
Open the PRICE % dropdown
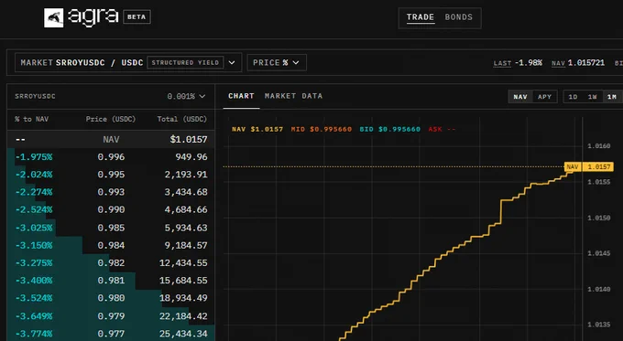(277, 63)
